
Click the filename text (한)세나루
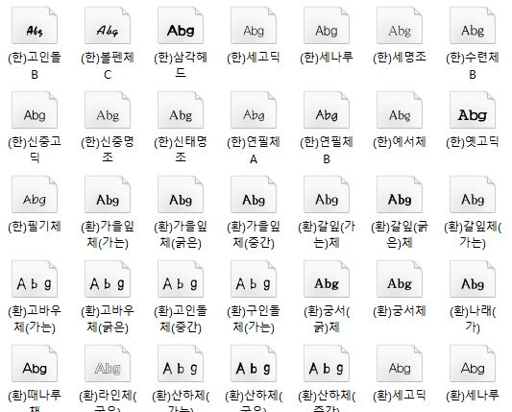tap(327, 58)
